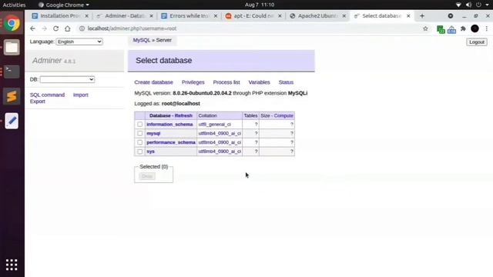The height and width of the screenshot is (277, 493).
Task: Open the Extensions puzzle menu
Action: pyautogui.click(x=463, y=28)
